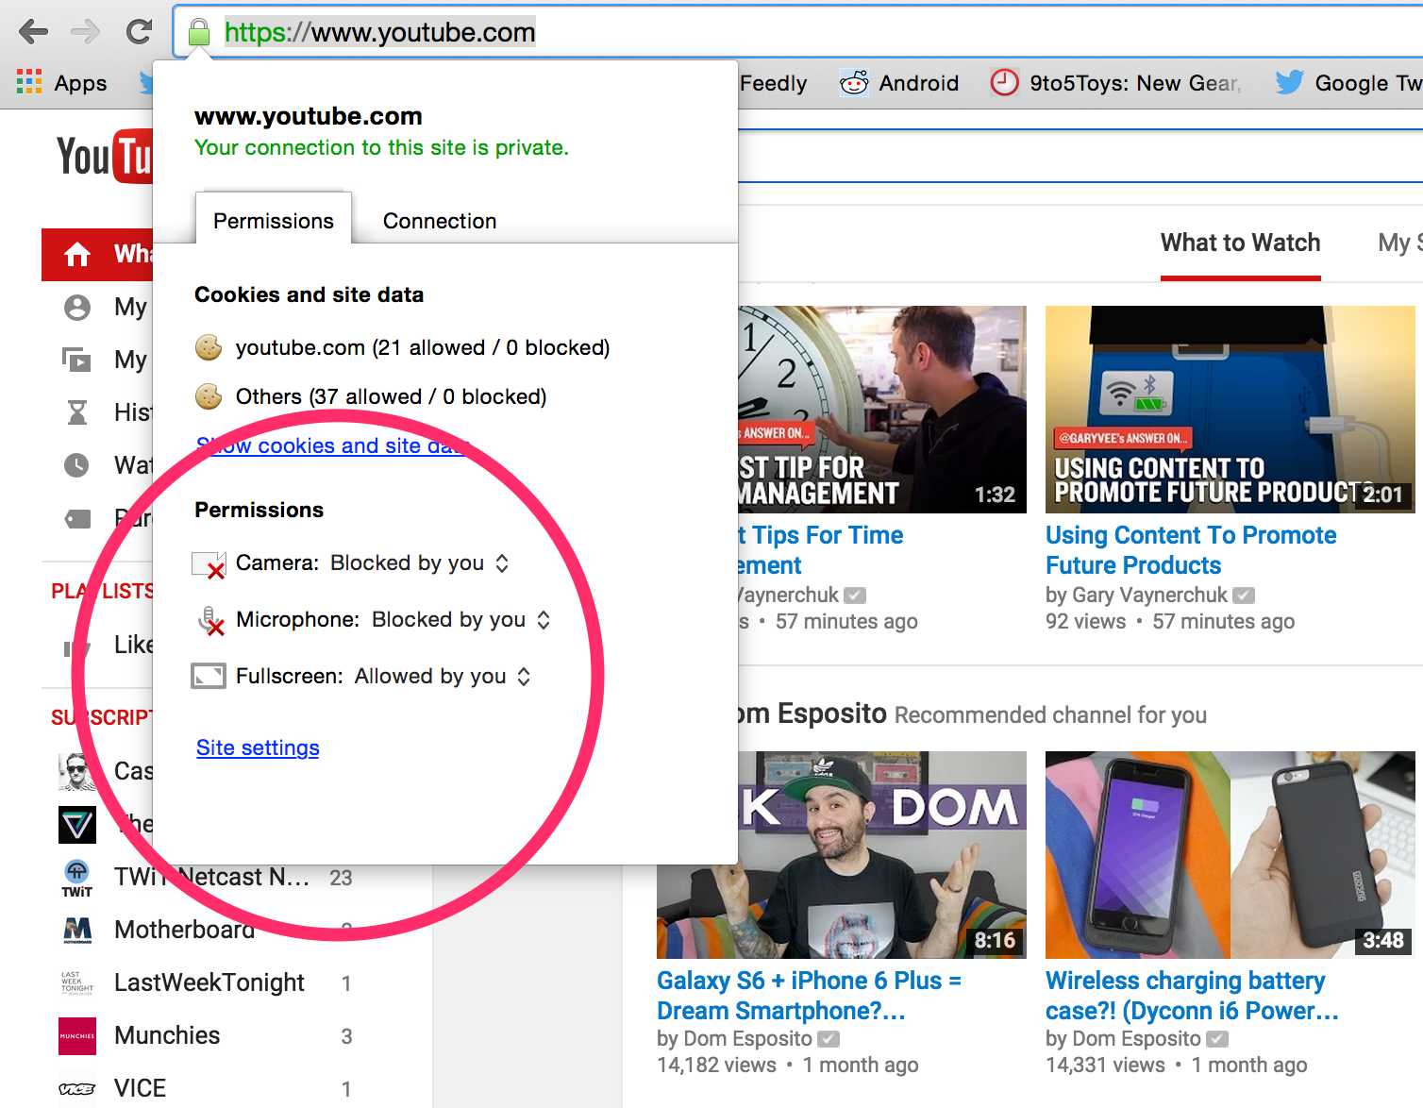1423x1108 pixels.
Task: Select the What to Watch tab
Action: click(x=1240, y=243)
